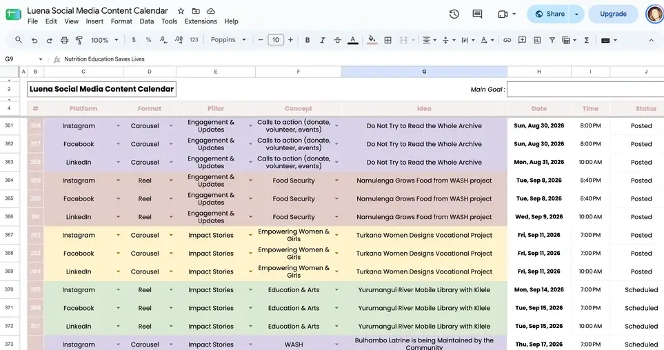Open Pillar dropdown arrow in row 367
The width and height of the screenshot is (664, 350).
click(x=250, y=235)
